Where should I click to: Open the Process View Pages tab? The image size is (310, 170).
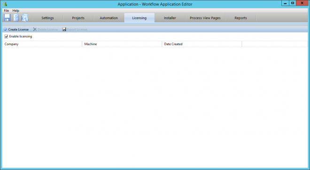[205, 18]
